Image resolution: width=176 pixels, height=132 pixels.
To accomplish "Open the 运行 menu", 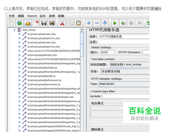I will click(x=43, y=16).
